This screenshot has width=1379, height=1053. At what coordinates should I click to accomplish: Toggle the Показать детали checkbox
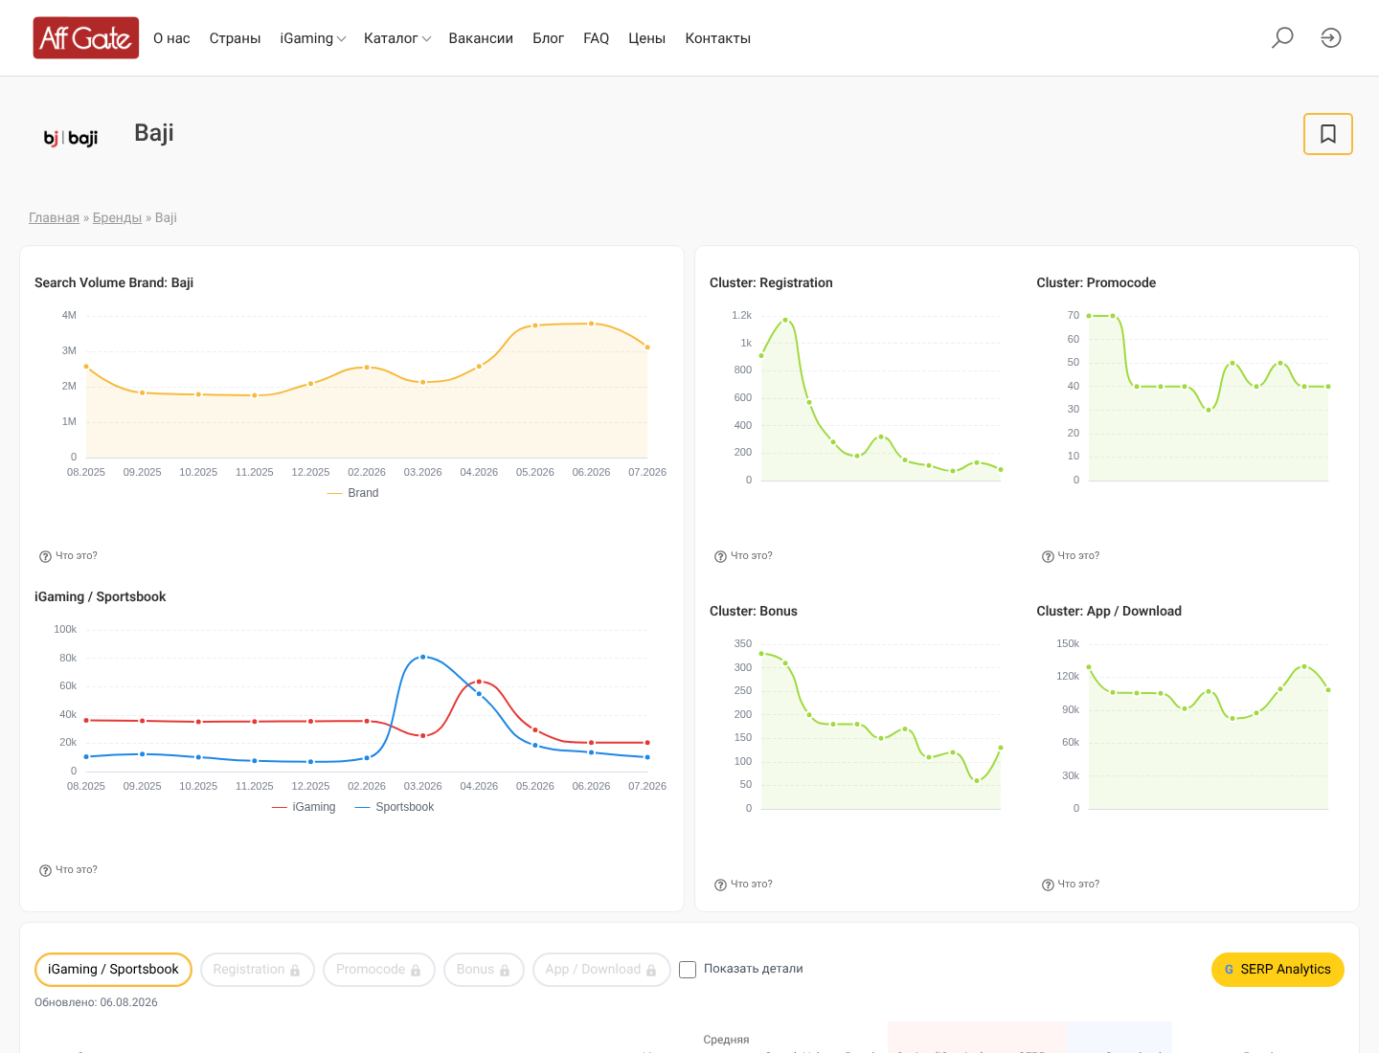[688, 970]
